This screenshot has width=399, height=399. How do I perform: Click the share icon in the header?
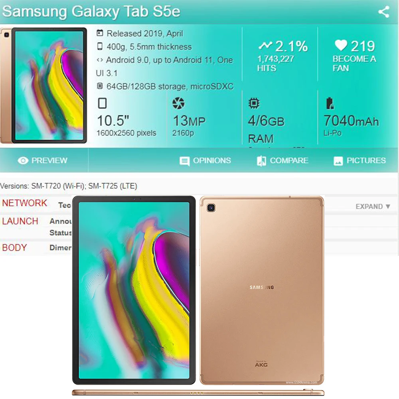click(384, 12)
